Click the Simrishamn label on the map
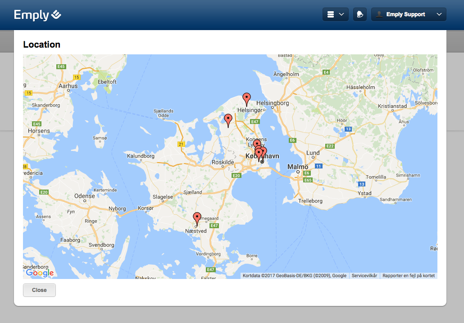 [x=408, y=175]
